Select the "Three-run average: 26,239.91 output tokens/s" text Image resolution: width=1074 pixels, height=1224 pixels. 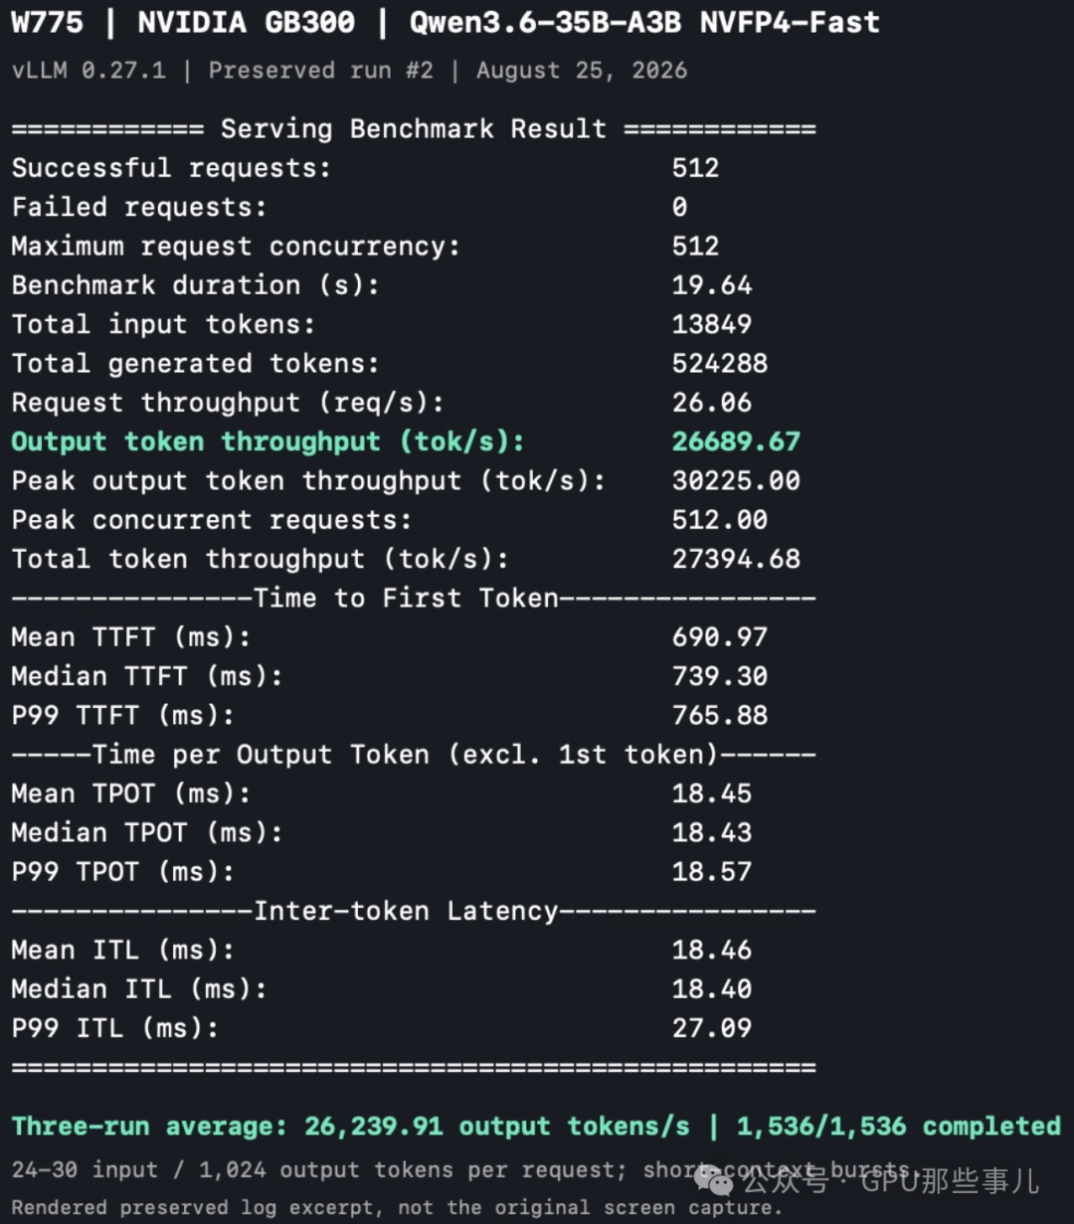tap(350, 1127)
